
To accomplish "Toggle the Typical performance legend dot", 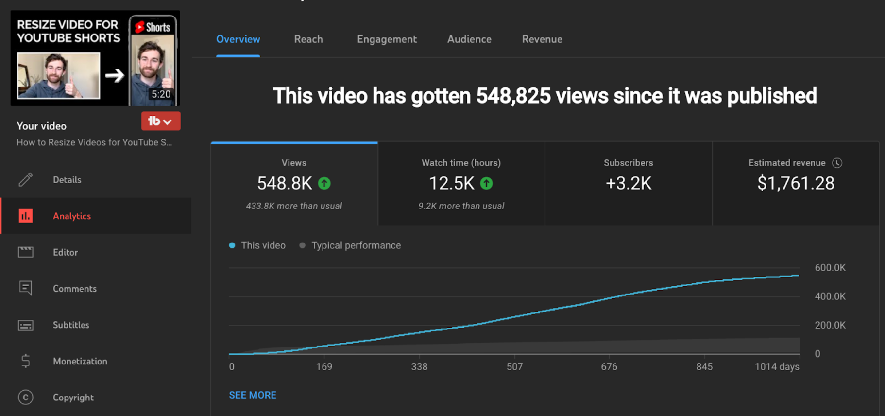I will pyautogui.click(x=303, y=245).
